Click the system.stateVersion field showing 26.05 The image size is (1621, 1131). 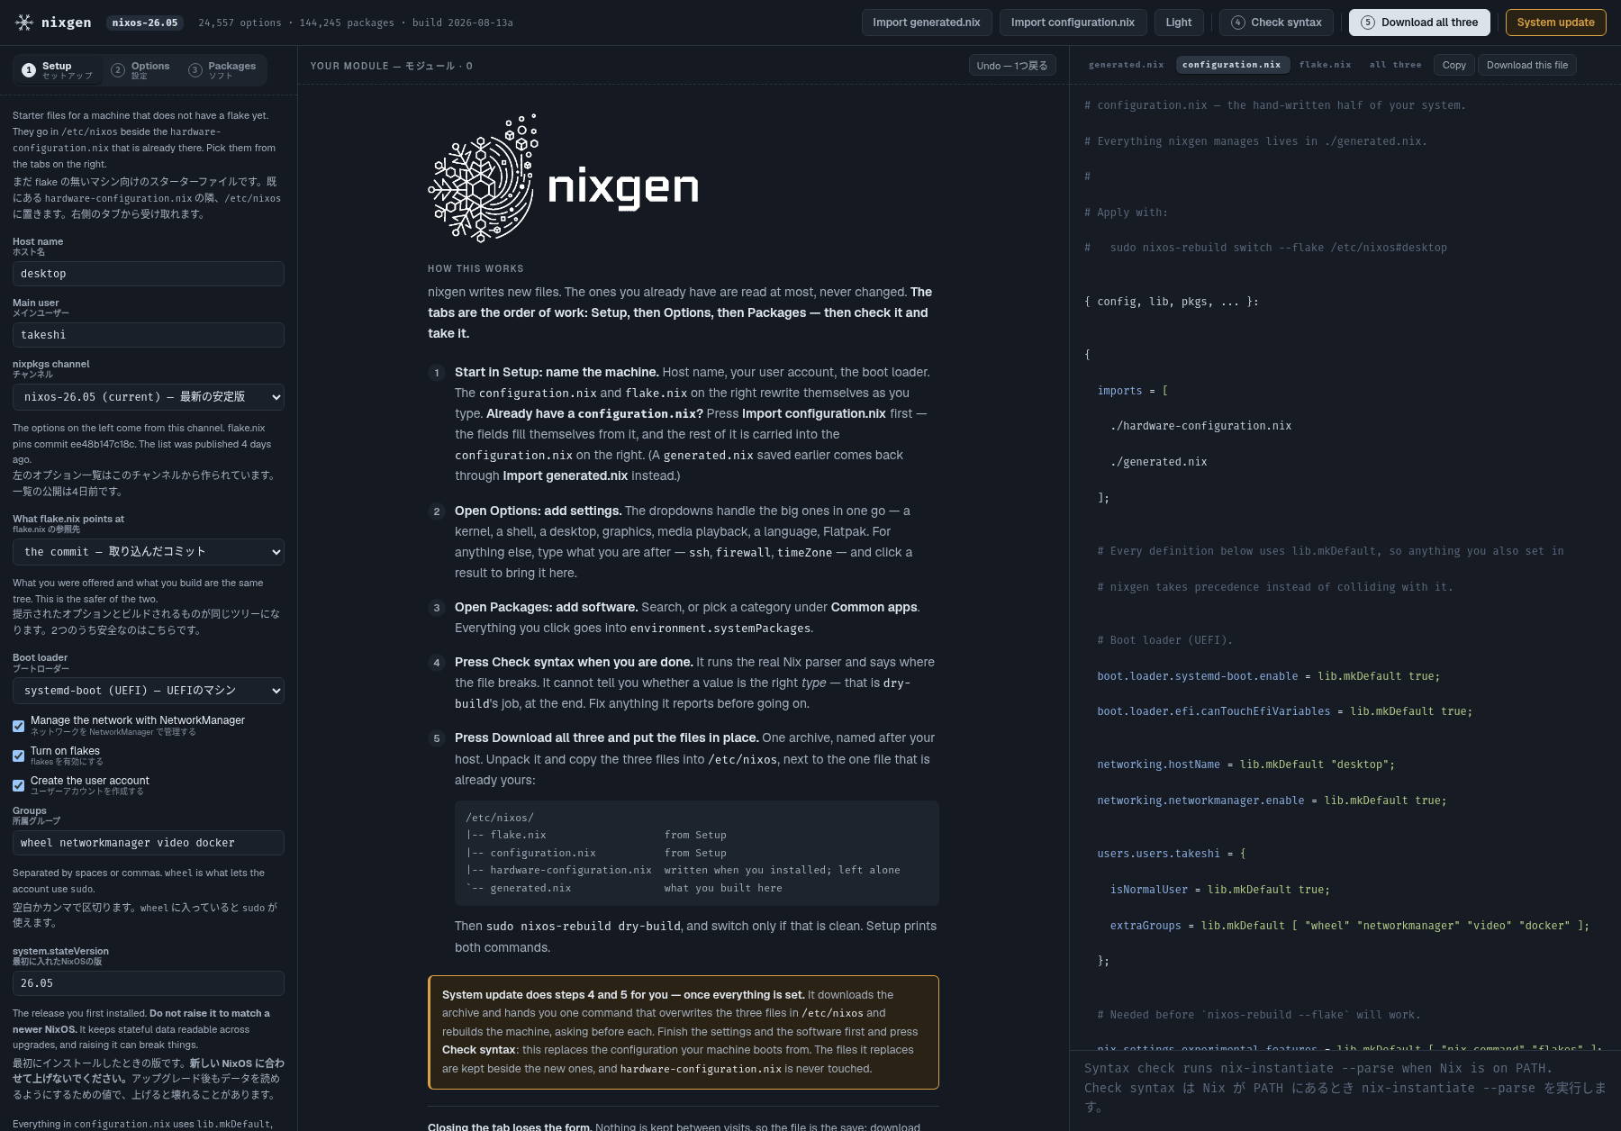pos(149,983)
